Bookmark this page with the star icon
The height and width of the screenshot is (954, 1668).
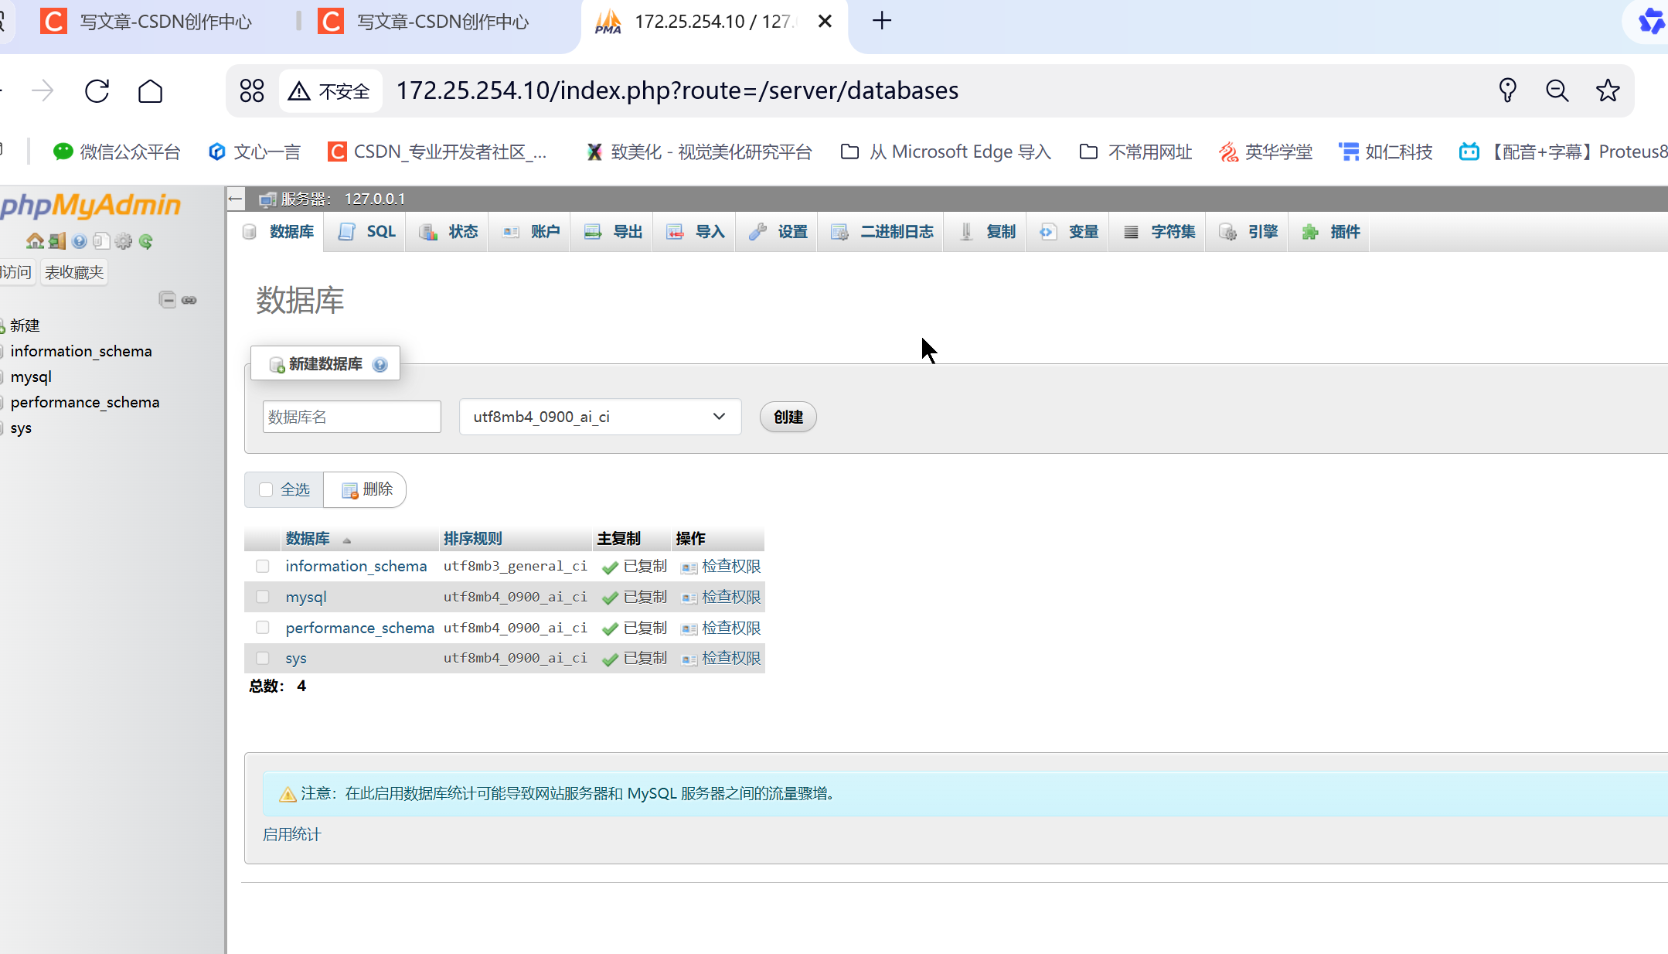1608,90
